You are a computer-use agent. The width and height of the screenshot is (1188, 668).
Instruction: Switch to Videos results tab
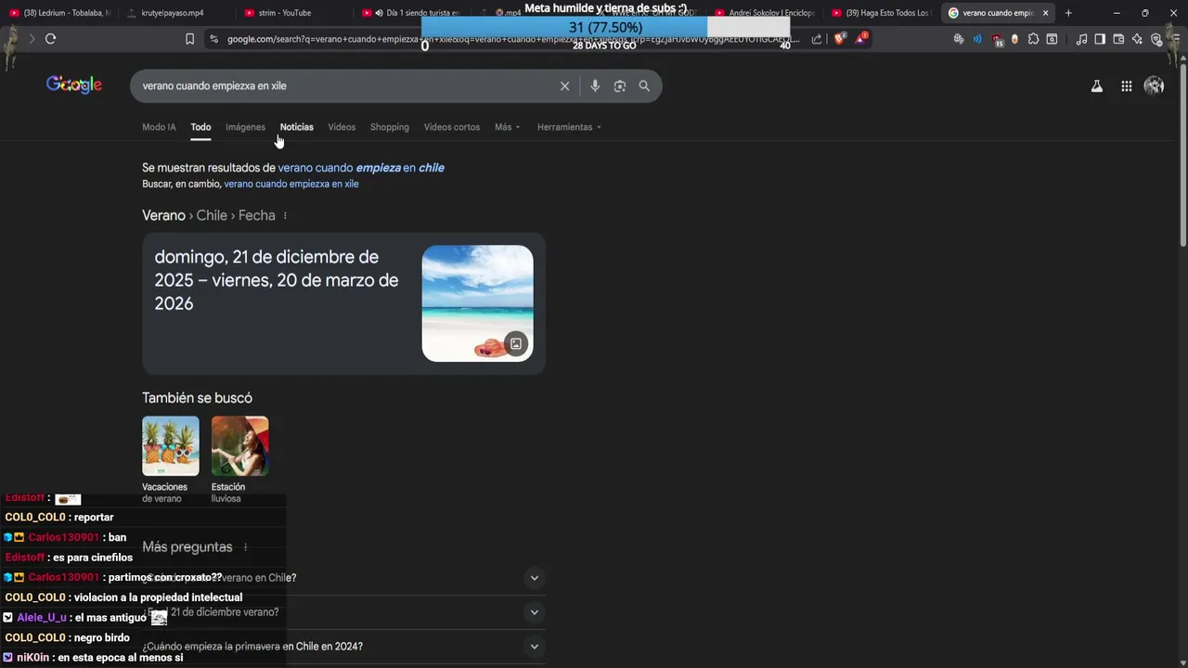[342, 127]
